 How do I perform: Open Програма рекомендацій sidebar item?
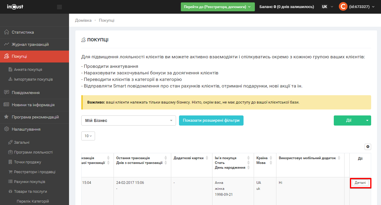tap(35, 117)
